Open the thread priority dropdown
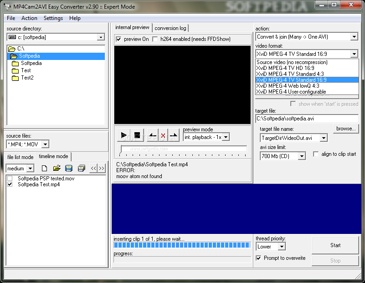 click(x=282, y=246)
